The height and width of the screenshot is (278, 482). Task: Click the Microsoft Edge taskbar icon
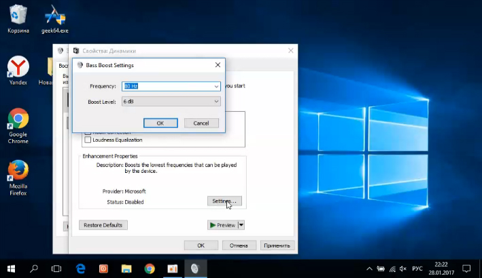tap(80, 269)
